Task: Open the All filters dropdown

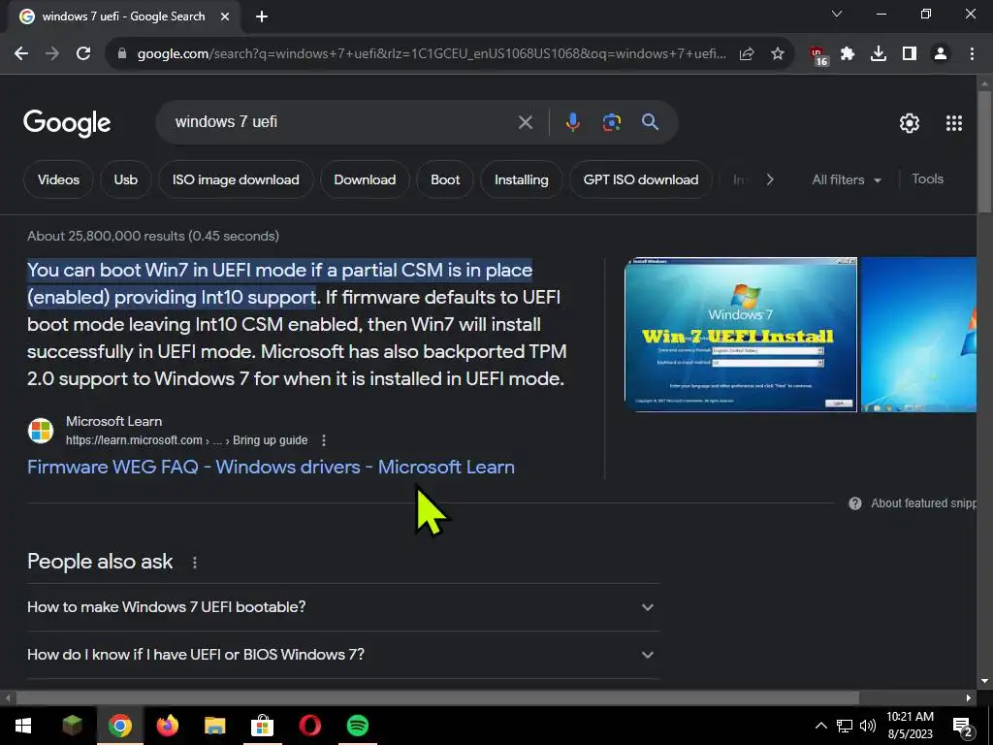Action: (x=846, y=179)
